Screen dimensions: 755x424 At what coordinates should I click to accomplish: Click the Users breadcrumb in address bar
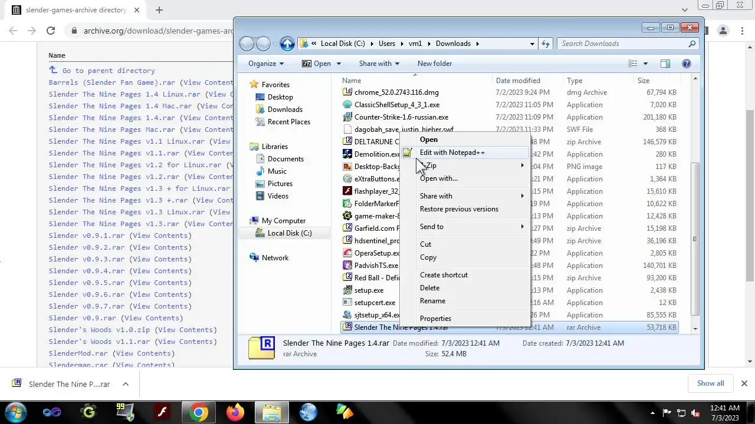[x=387, y=44]
